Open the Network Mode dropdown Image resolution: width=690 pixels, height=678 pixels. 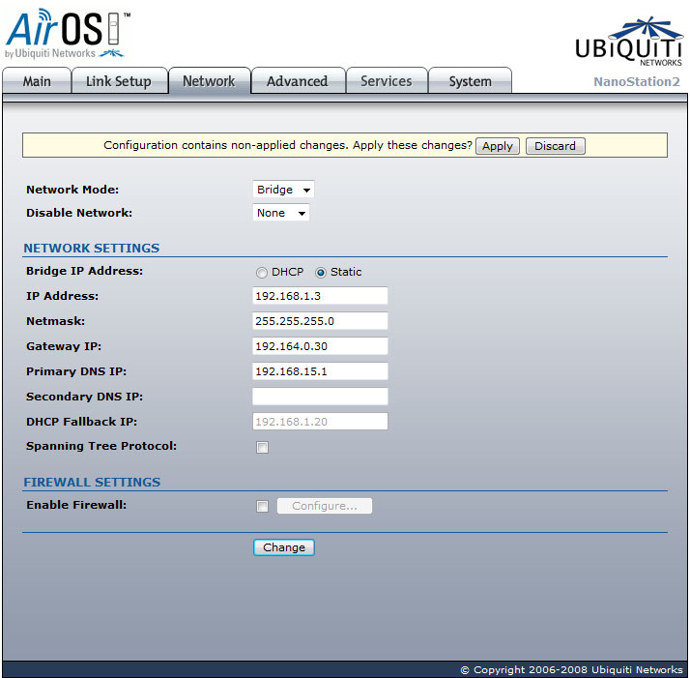coord(283,191)
